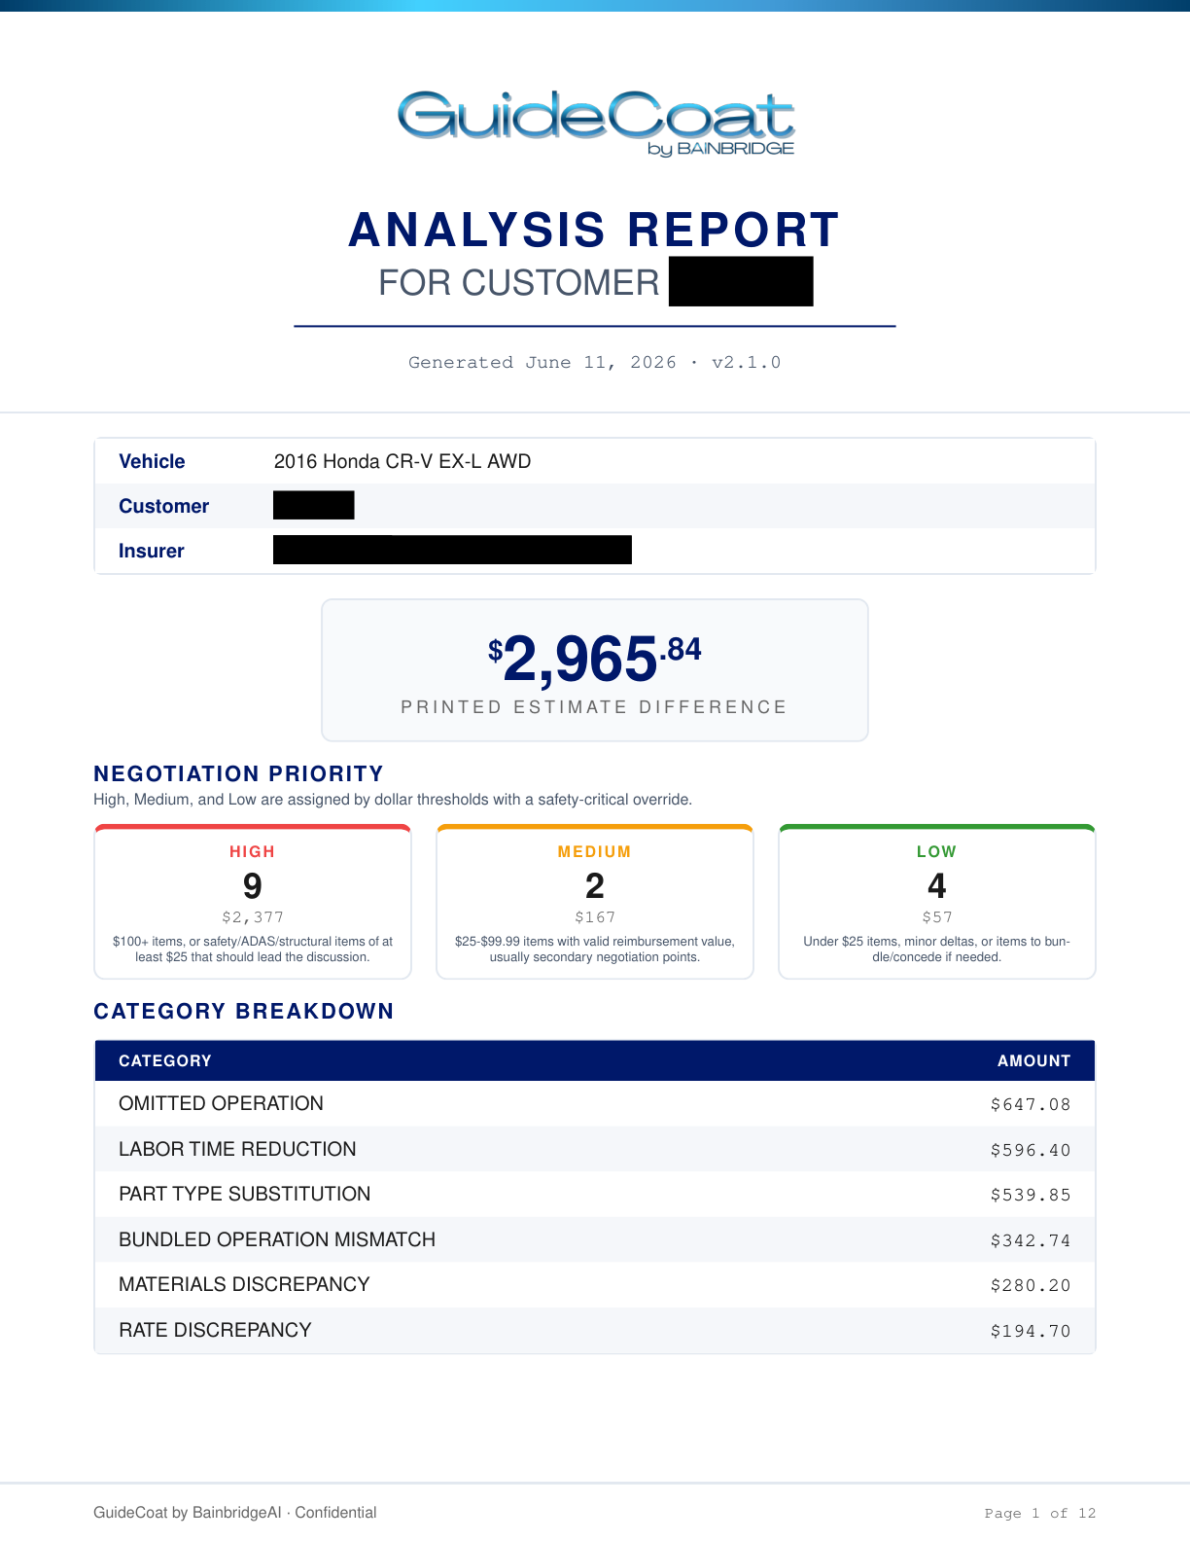Click the $539.85 amount
The height and width of the screenshot is (1541, 1190).
point(1031,1195)
